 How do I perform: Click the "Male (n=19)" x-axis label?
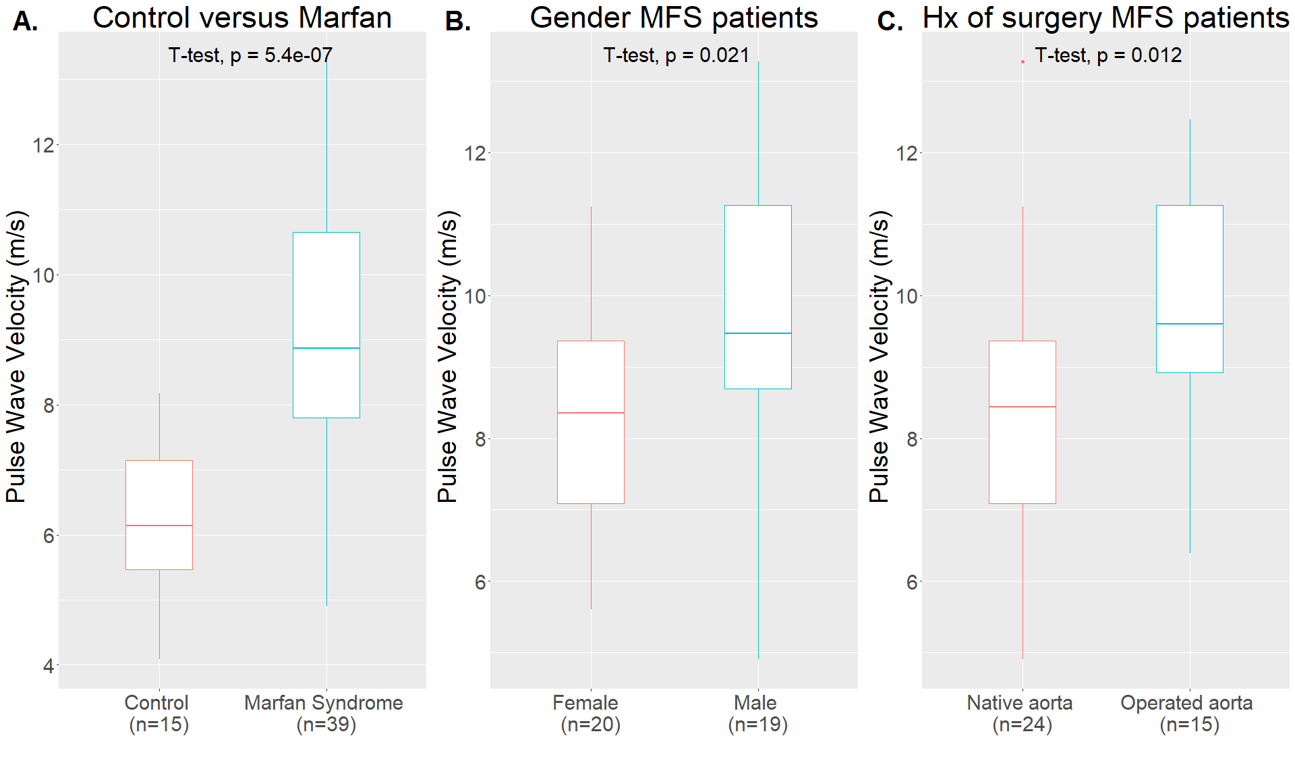[x=757, y=714]
